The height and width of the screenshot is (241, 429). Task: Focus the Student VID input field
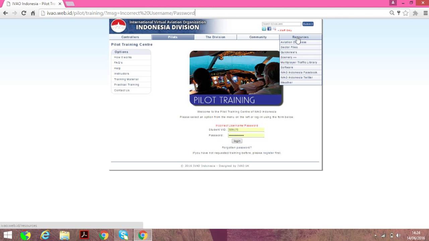point(246,130)
